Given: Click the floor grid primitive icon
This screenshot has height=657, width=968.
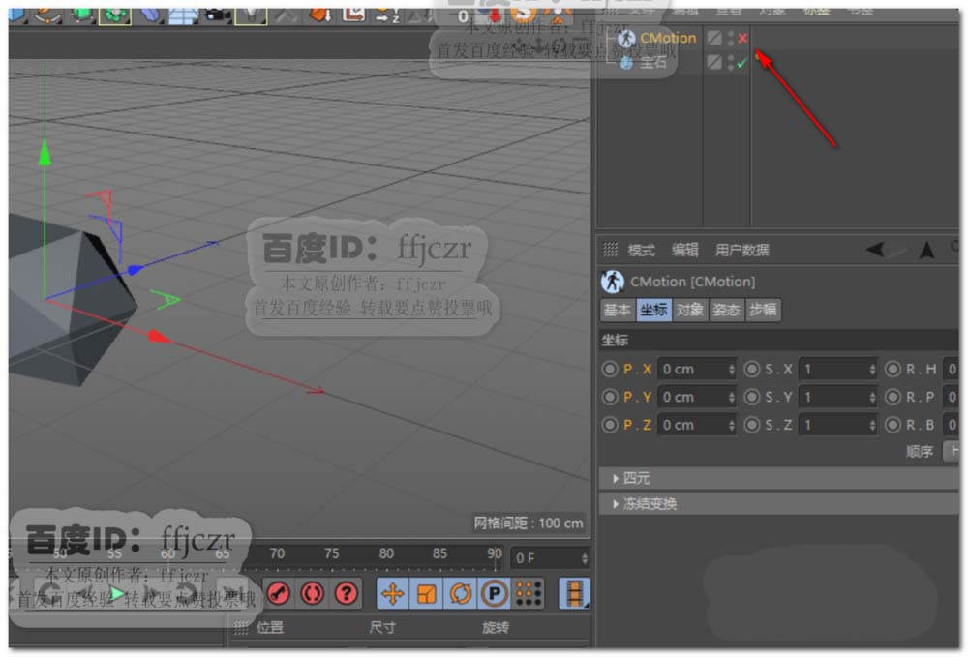Looking at the screenshot, I should (x=183, y=15).
